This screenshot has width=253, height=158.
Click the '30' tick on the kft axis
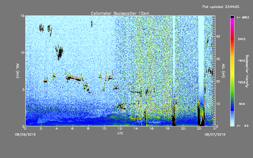tap(218, 59)
